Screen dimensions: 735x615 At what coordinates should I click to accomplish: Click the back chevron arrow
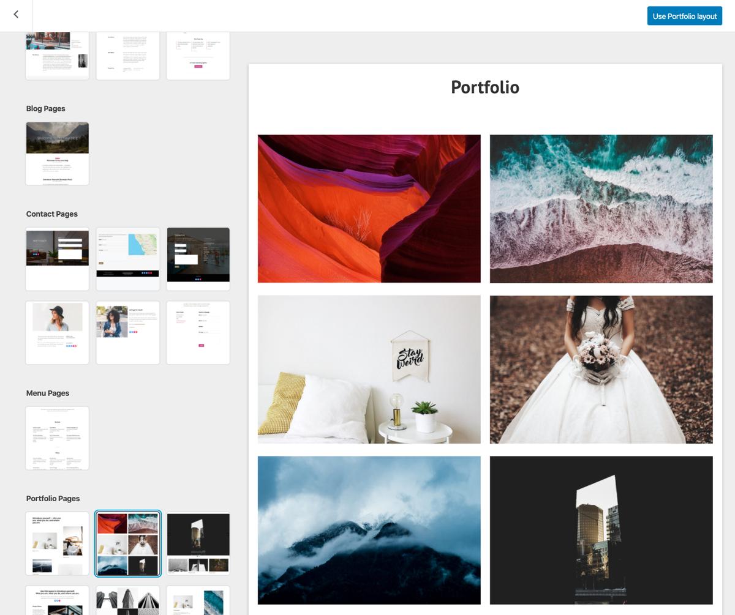coord(16,15)
